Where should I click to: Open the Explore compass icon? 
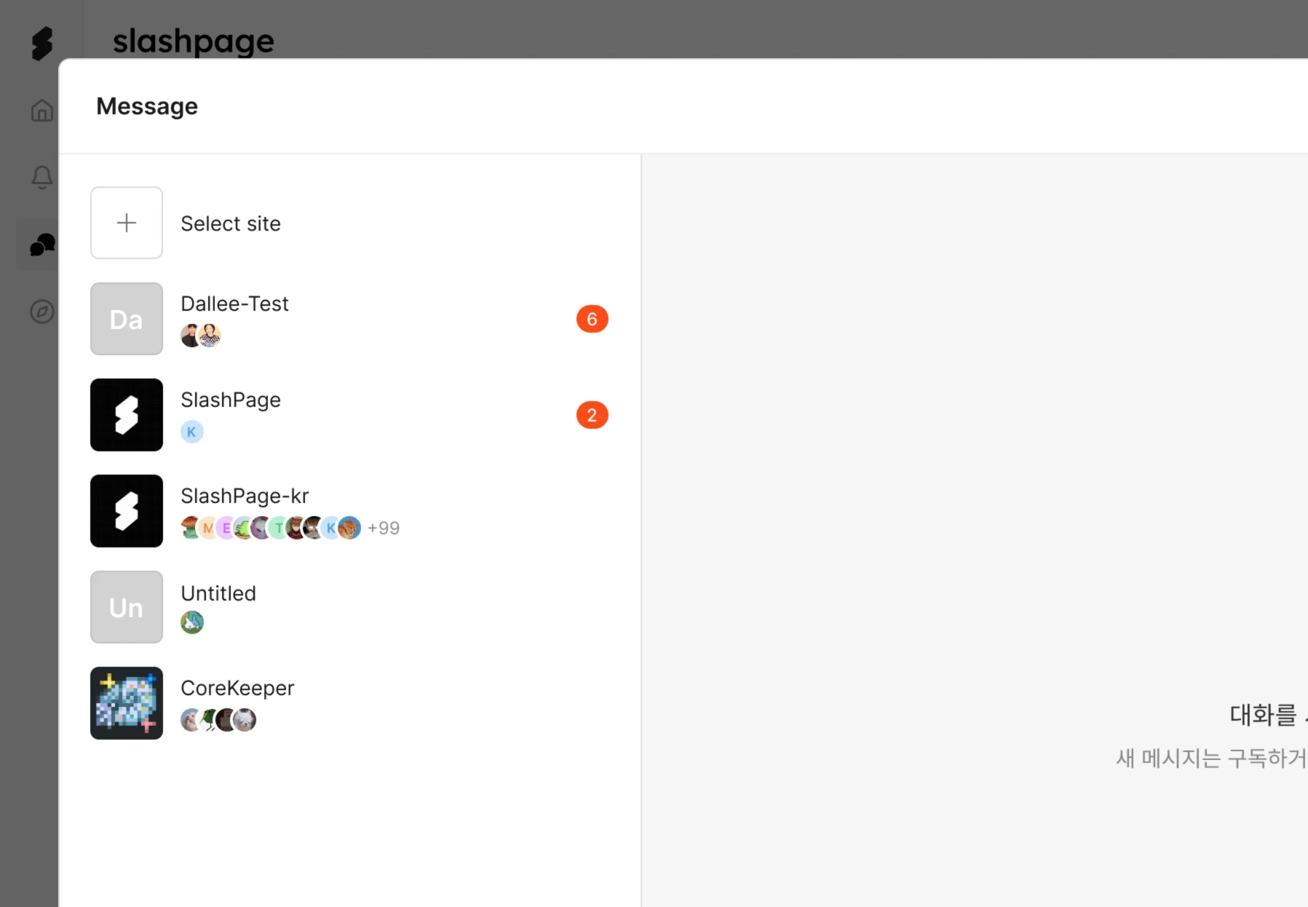click(42, 312)
